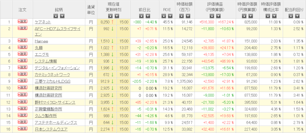The image size is (306, 133).
Task: Click 注文 button in 丸順 row
Action: point(22,47)
